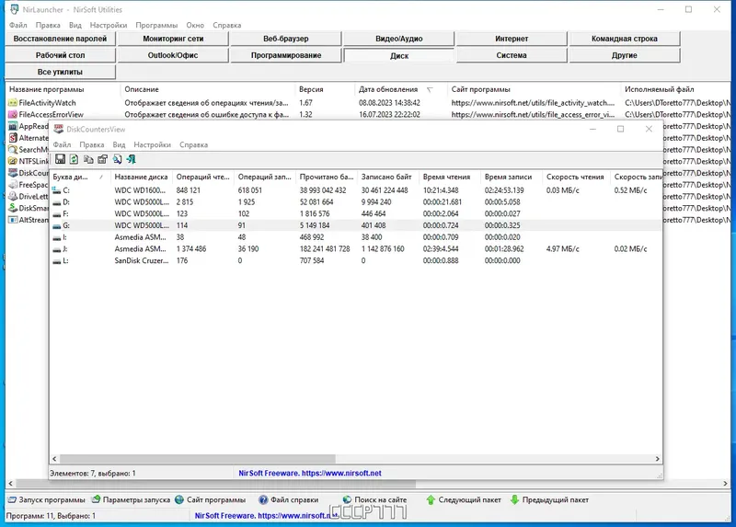Sort by the Дата обновления column header

(x=387, y=89)
